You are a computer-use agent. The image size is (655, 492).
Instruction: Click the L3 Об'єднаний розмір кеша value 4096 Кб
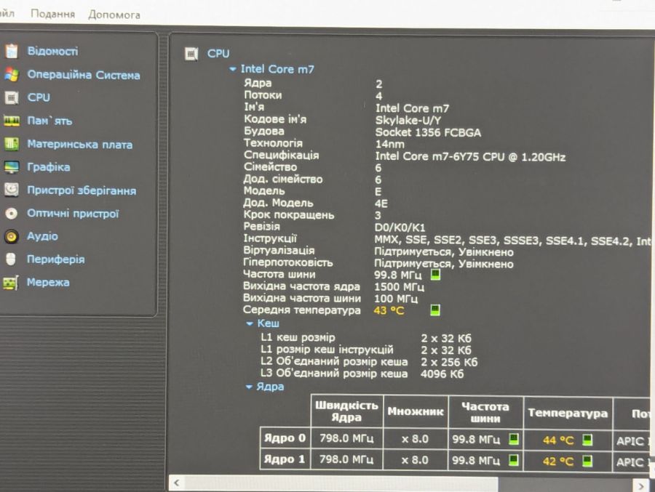[x=442, y=374]
